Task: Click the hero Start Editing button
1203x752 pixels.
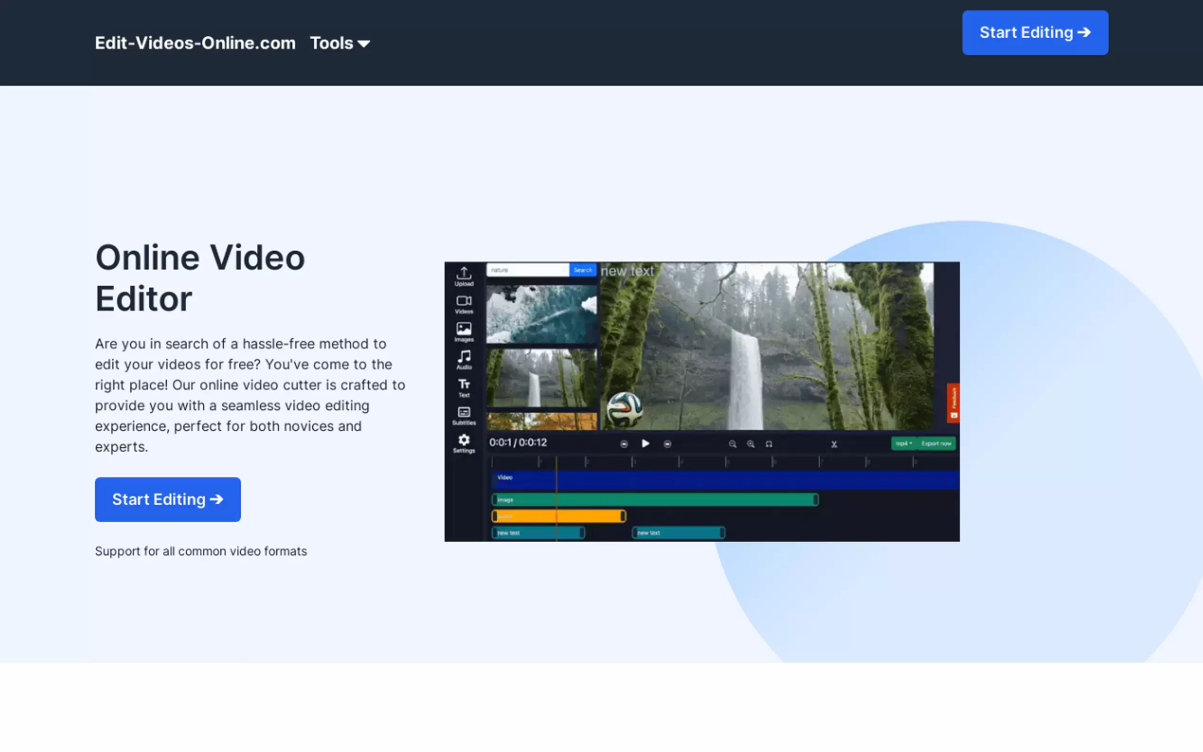Action: (168, 499)
